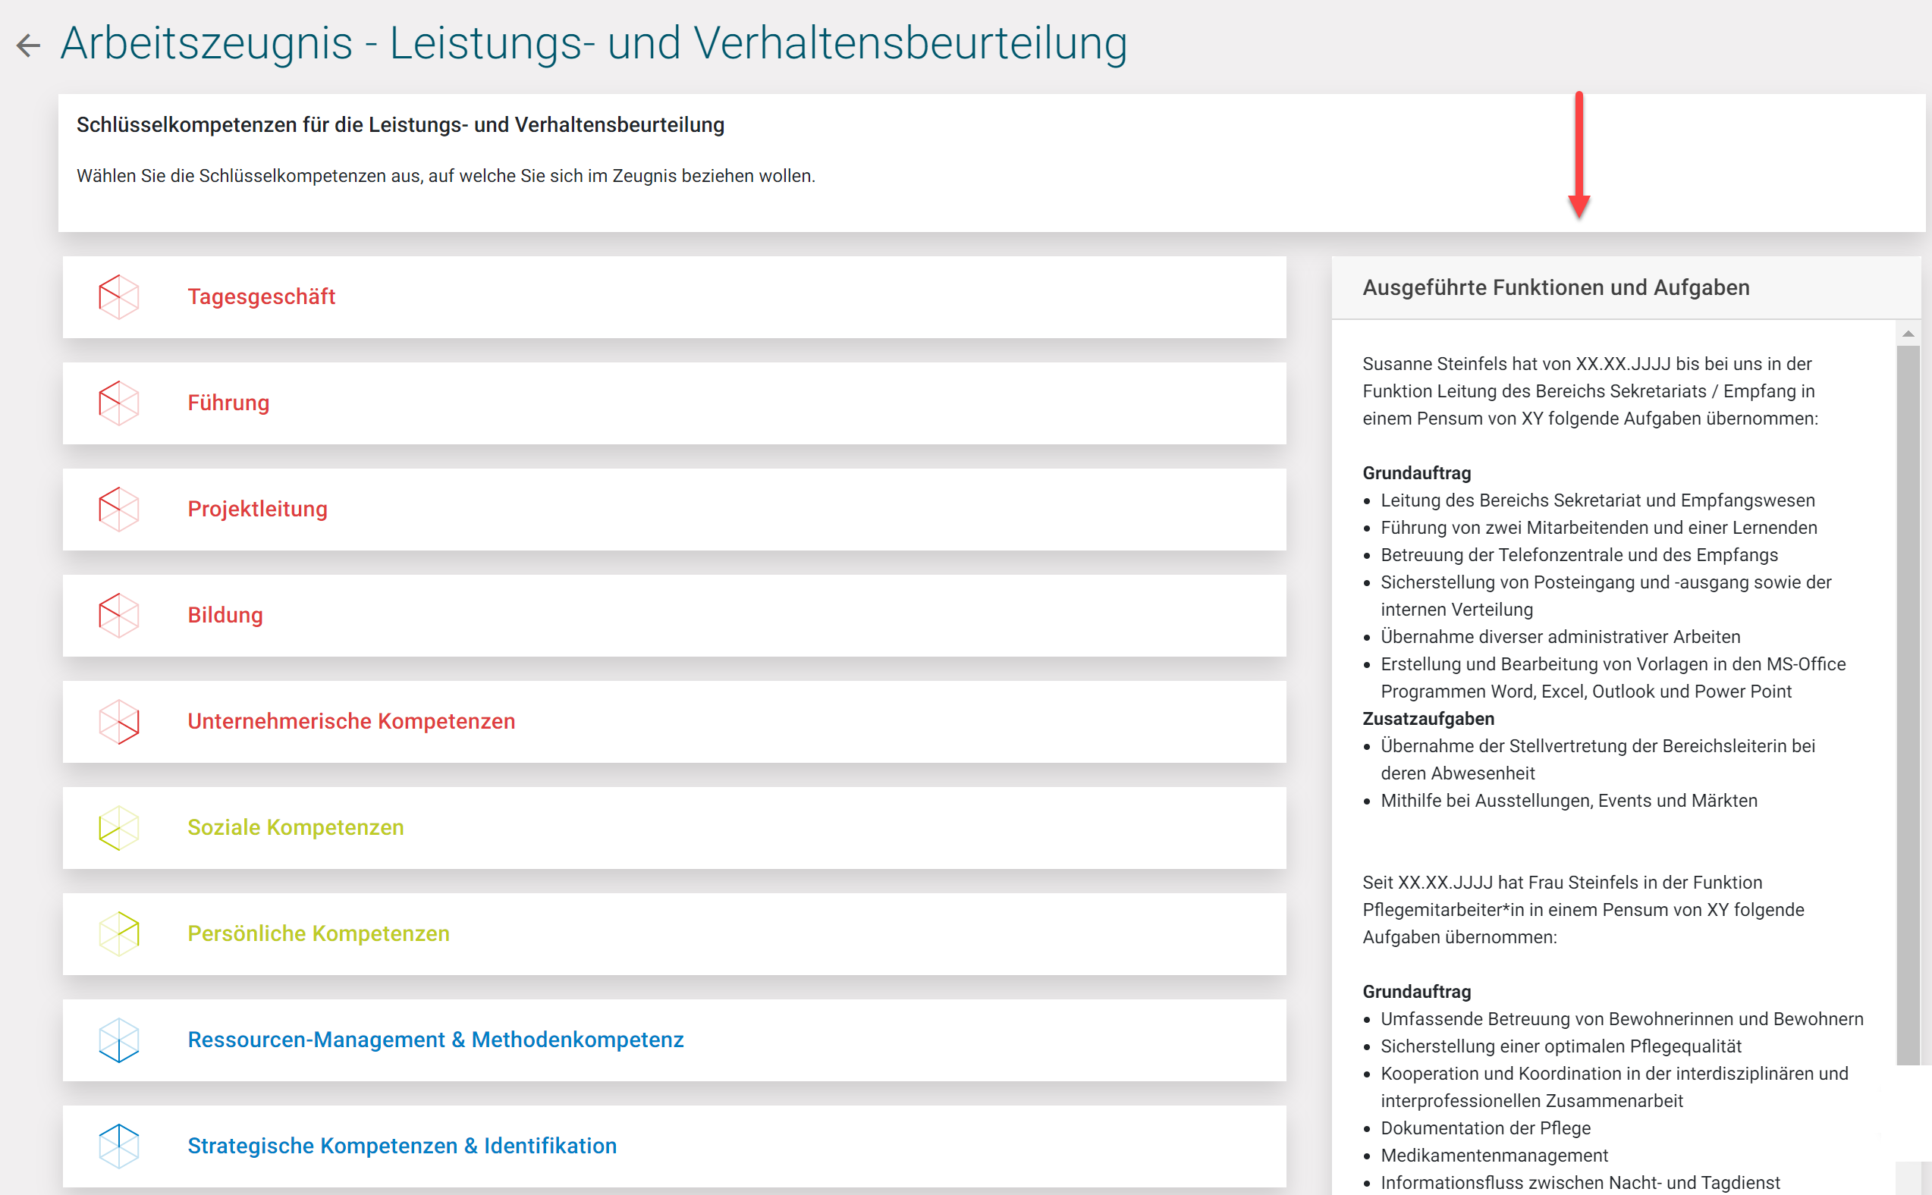Click the Persönliche Kompetenzen cube icon
The image size is (1932, 1195).
pyautogui.click(x=118, y=933)
